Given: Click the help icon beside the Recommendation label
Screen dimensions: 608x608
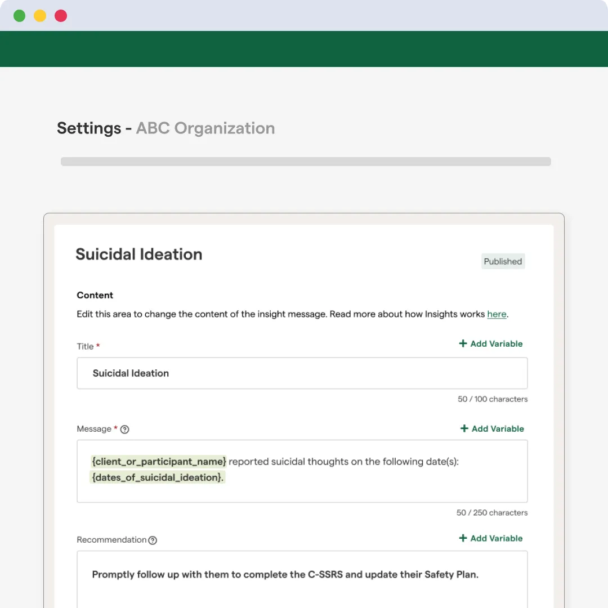Looking at the screenshot, I should [x=153, y=540].
